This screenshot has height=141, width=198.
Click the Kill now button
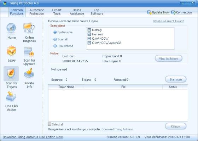coord(176,126)
